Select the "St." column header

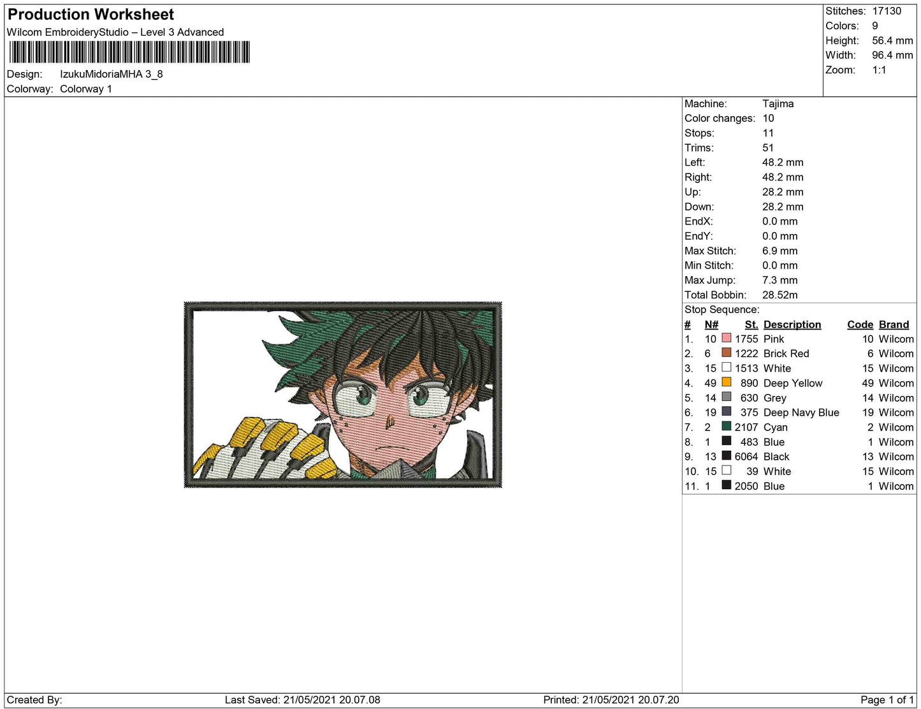tap(751, 325)
